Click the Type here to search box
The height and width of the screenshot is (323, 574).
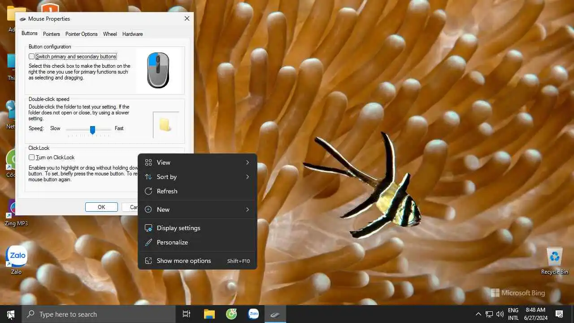pyautogui.click(x=99, y=314)
